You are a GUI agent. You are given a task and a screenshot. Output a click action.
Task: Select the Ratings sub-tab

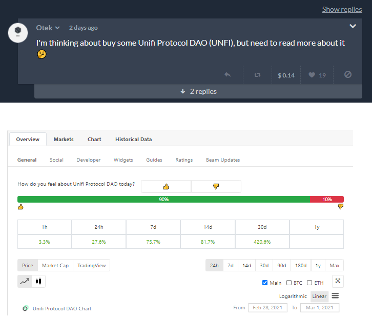(x=184, y=160)
